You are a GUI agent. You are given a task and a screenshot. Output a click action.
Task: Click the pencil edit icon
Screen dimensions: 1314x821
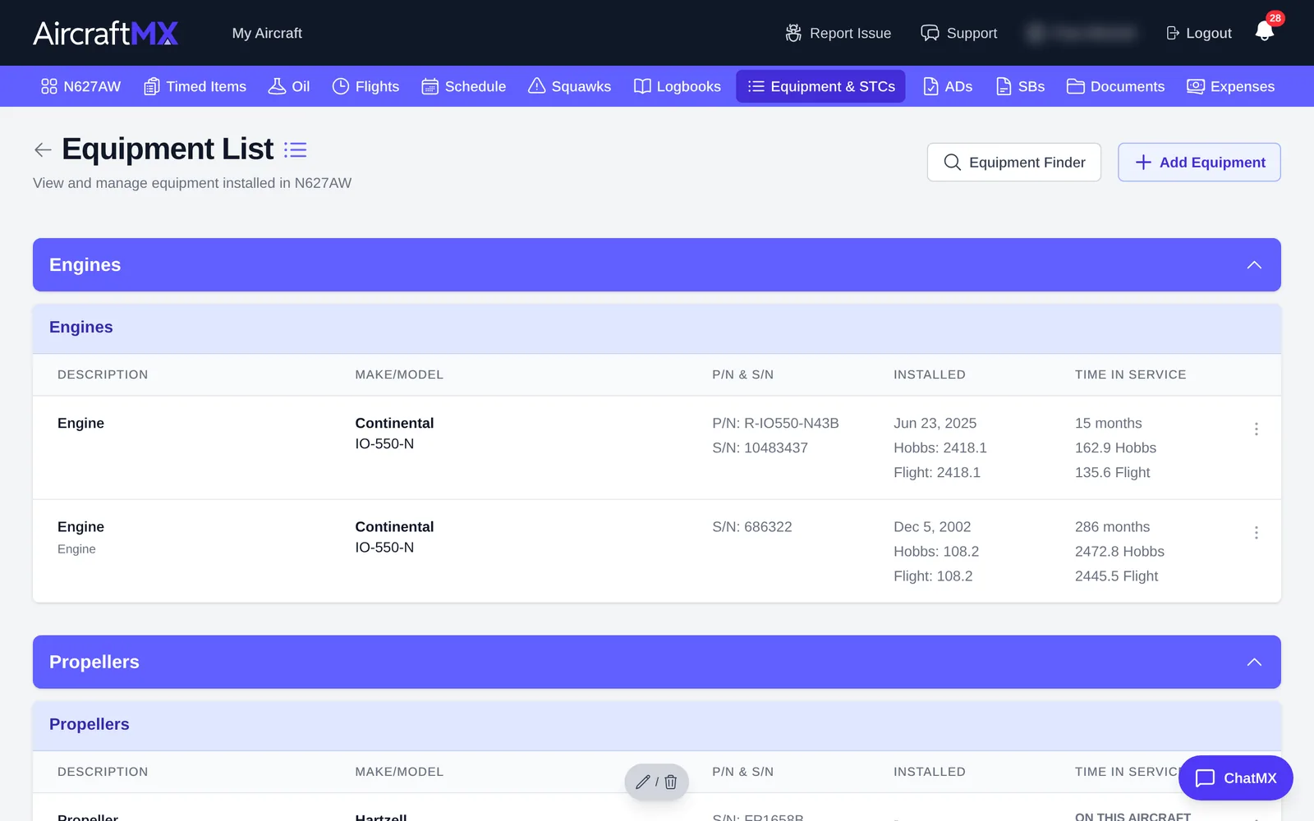pyautogui.click(x=643, y=782)
